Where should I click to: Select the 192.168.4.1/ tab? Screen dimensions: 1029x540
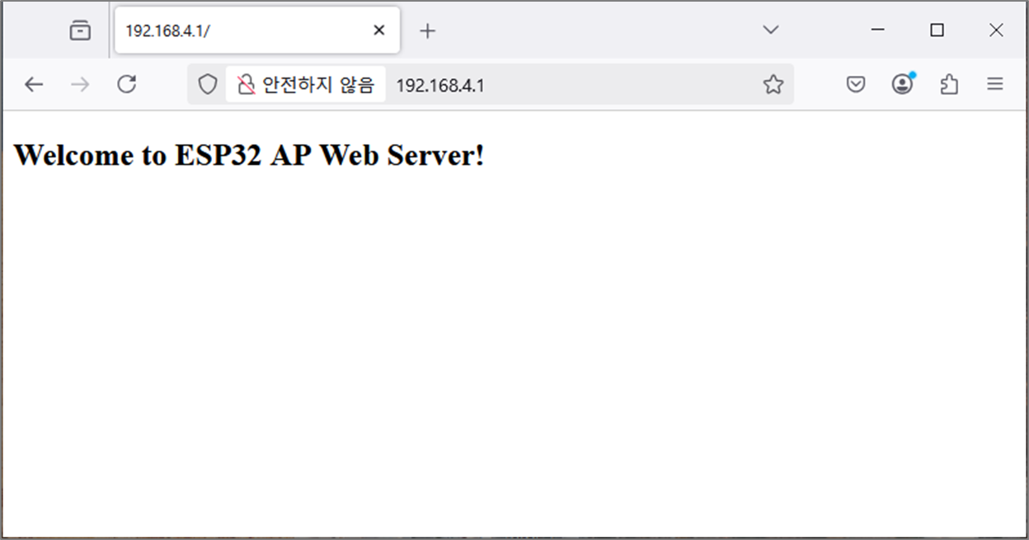257,31
